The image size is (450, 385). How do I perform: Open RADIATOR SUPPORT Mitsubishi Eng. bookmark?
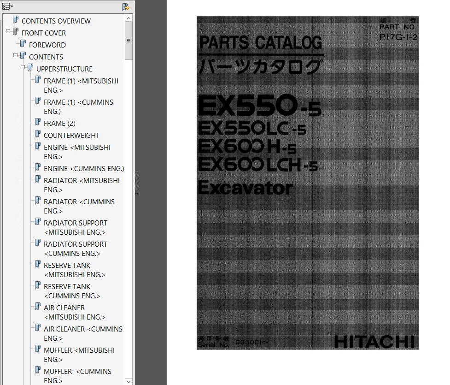75,228
